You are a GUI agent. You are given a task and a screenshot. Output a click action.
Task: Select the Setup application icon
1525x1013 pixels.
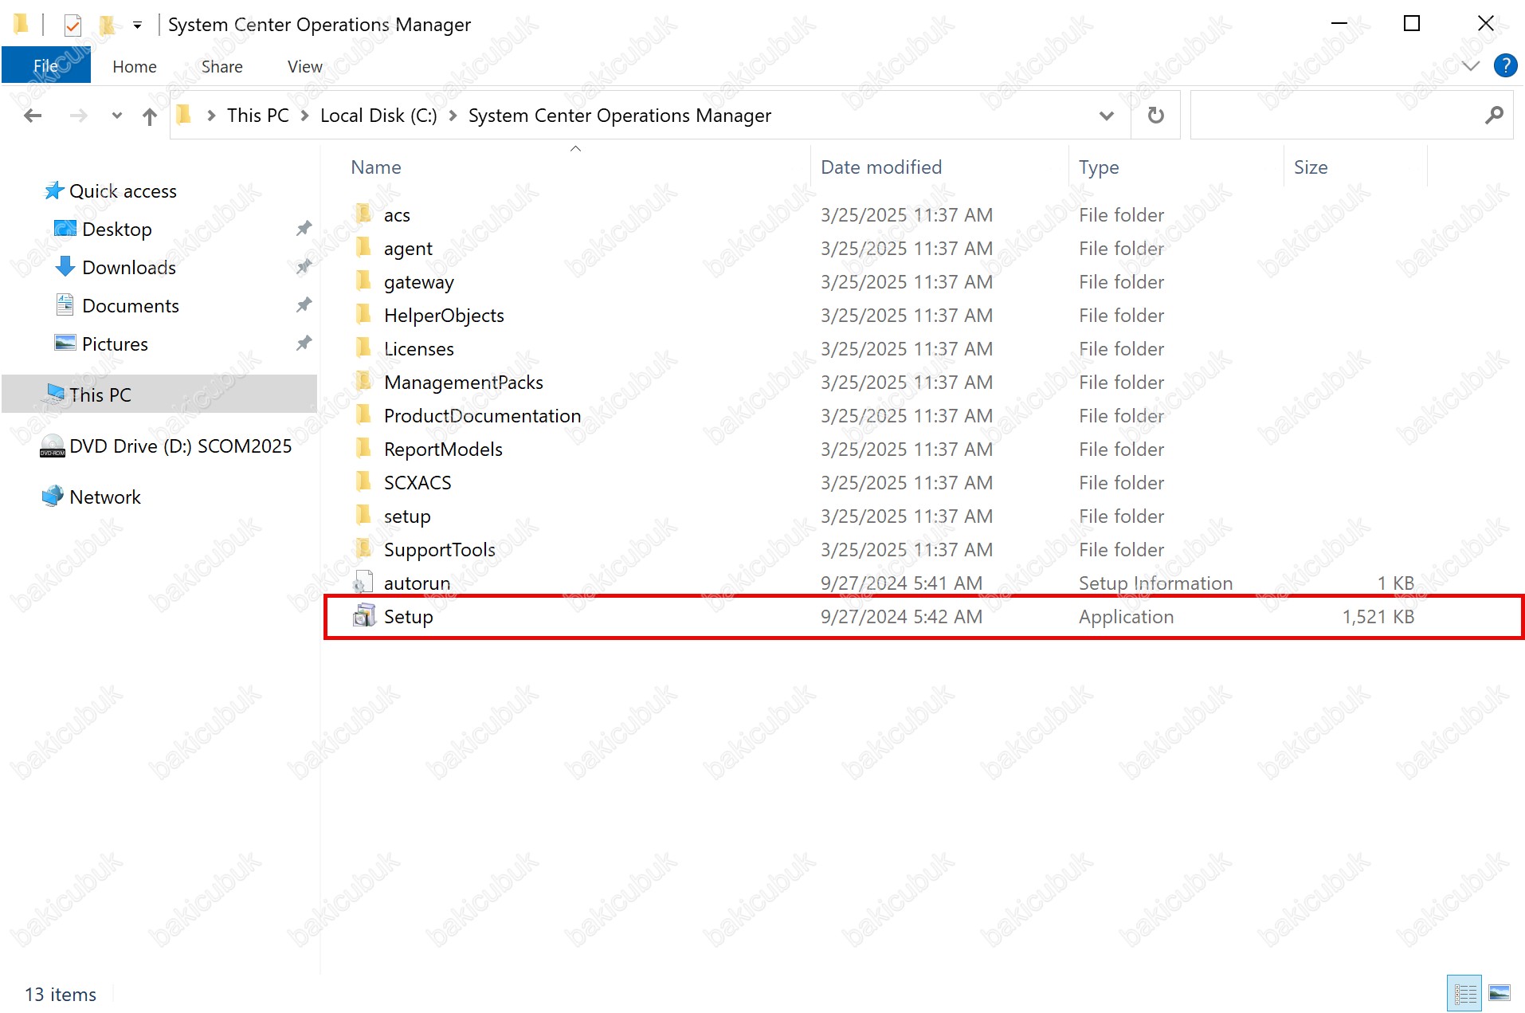(364, 616)
